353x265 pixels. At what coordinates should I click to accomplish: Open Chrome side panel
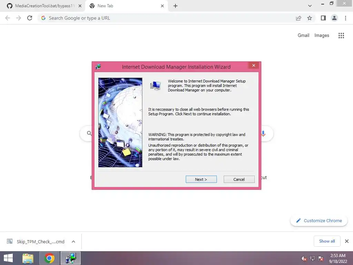point(323,18)
